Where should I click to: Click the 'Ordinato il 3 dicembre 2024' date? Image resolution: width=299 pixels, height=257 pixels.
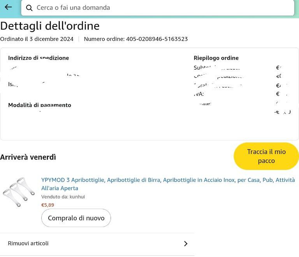pos(37,39)
